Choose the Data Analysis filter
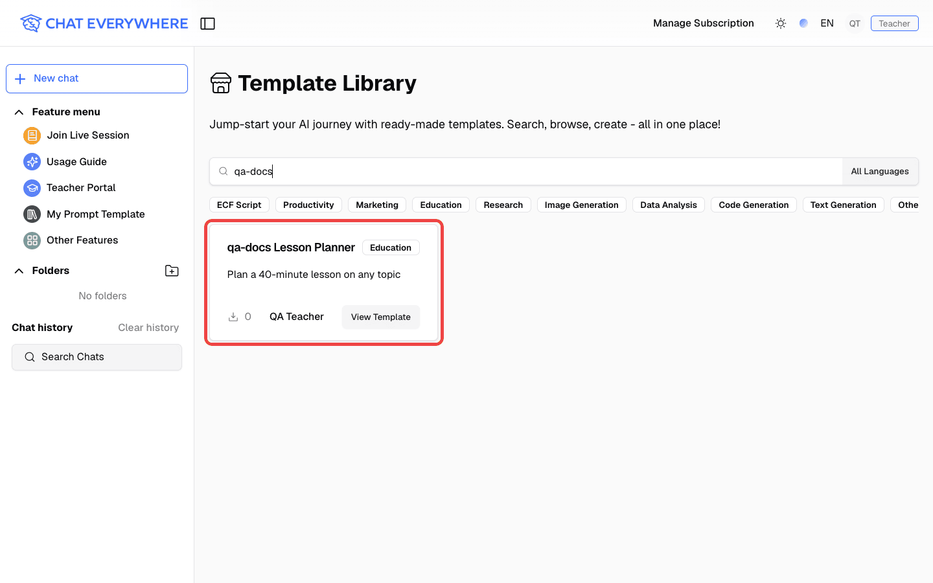Viewport: 933px width, 583px height. click(x=669, y=205)
